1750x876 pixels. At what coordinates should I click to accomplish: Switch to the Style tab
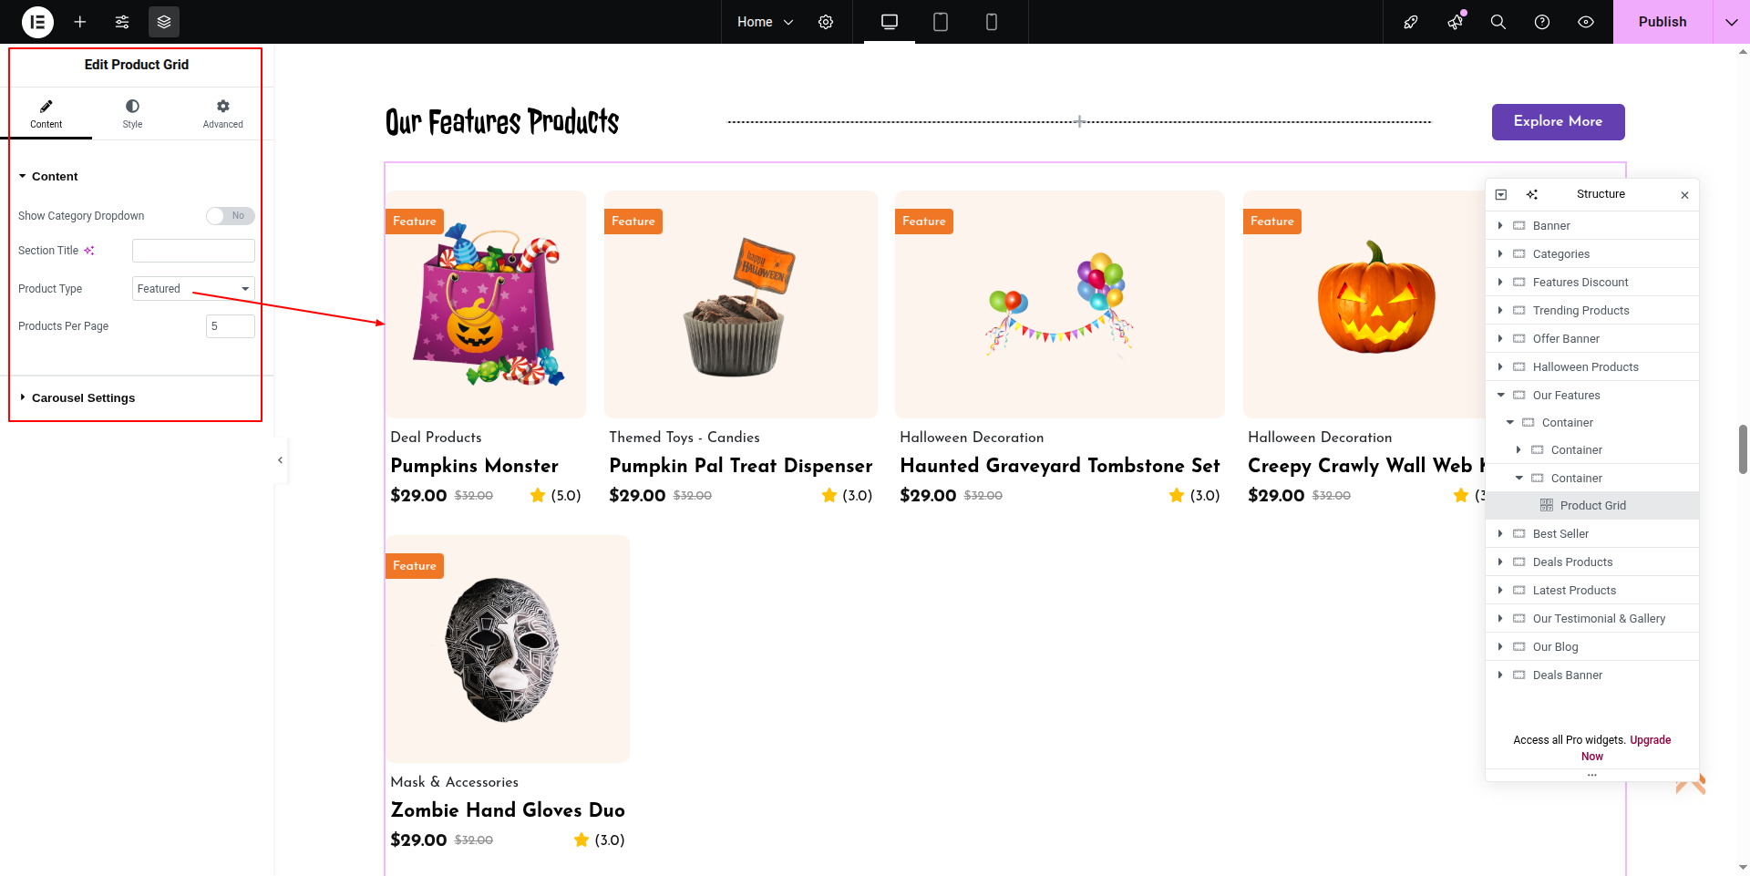[132, 114]
